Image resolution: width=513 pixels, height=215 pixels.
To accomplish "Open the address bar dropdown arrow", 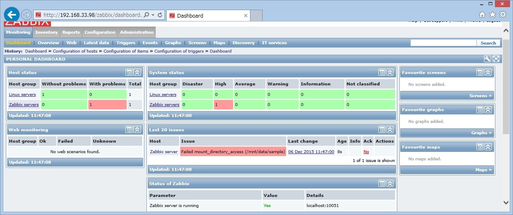I will point(153,15).
